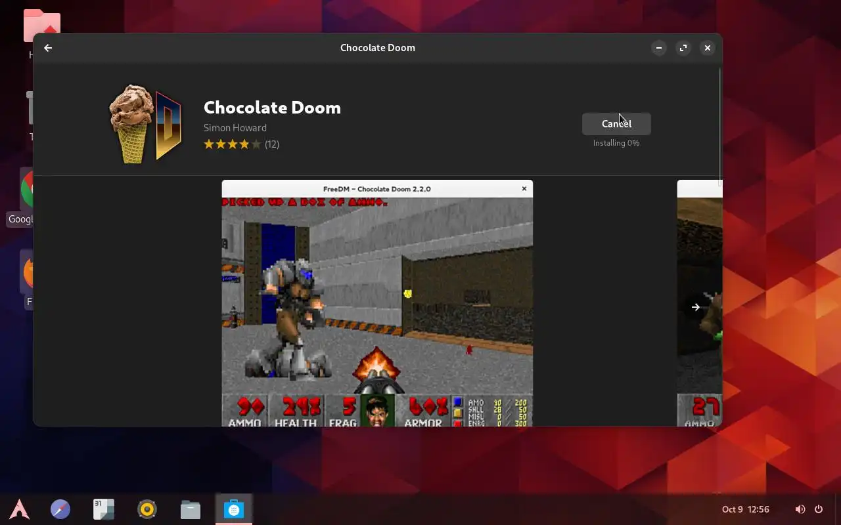Click the (12) review count

(x=272, y=144)
